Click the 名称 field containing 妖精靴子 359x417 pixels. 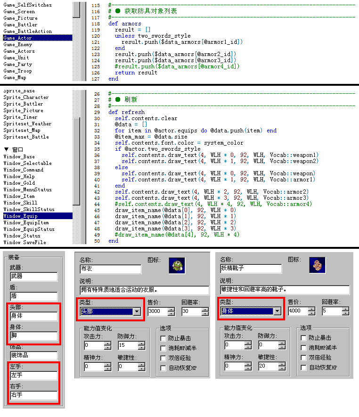pyautogui.click(x=251, y=268)
